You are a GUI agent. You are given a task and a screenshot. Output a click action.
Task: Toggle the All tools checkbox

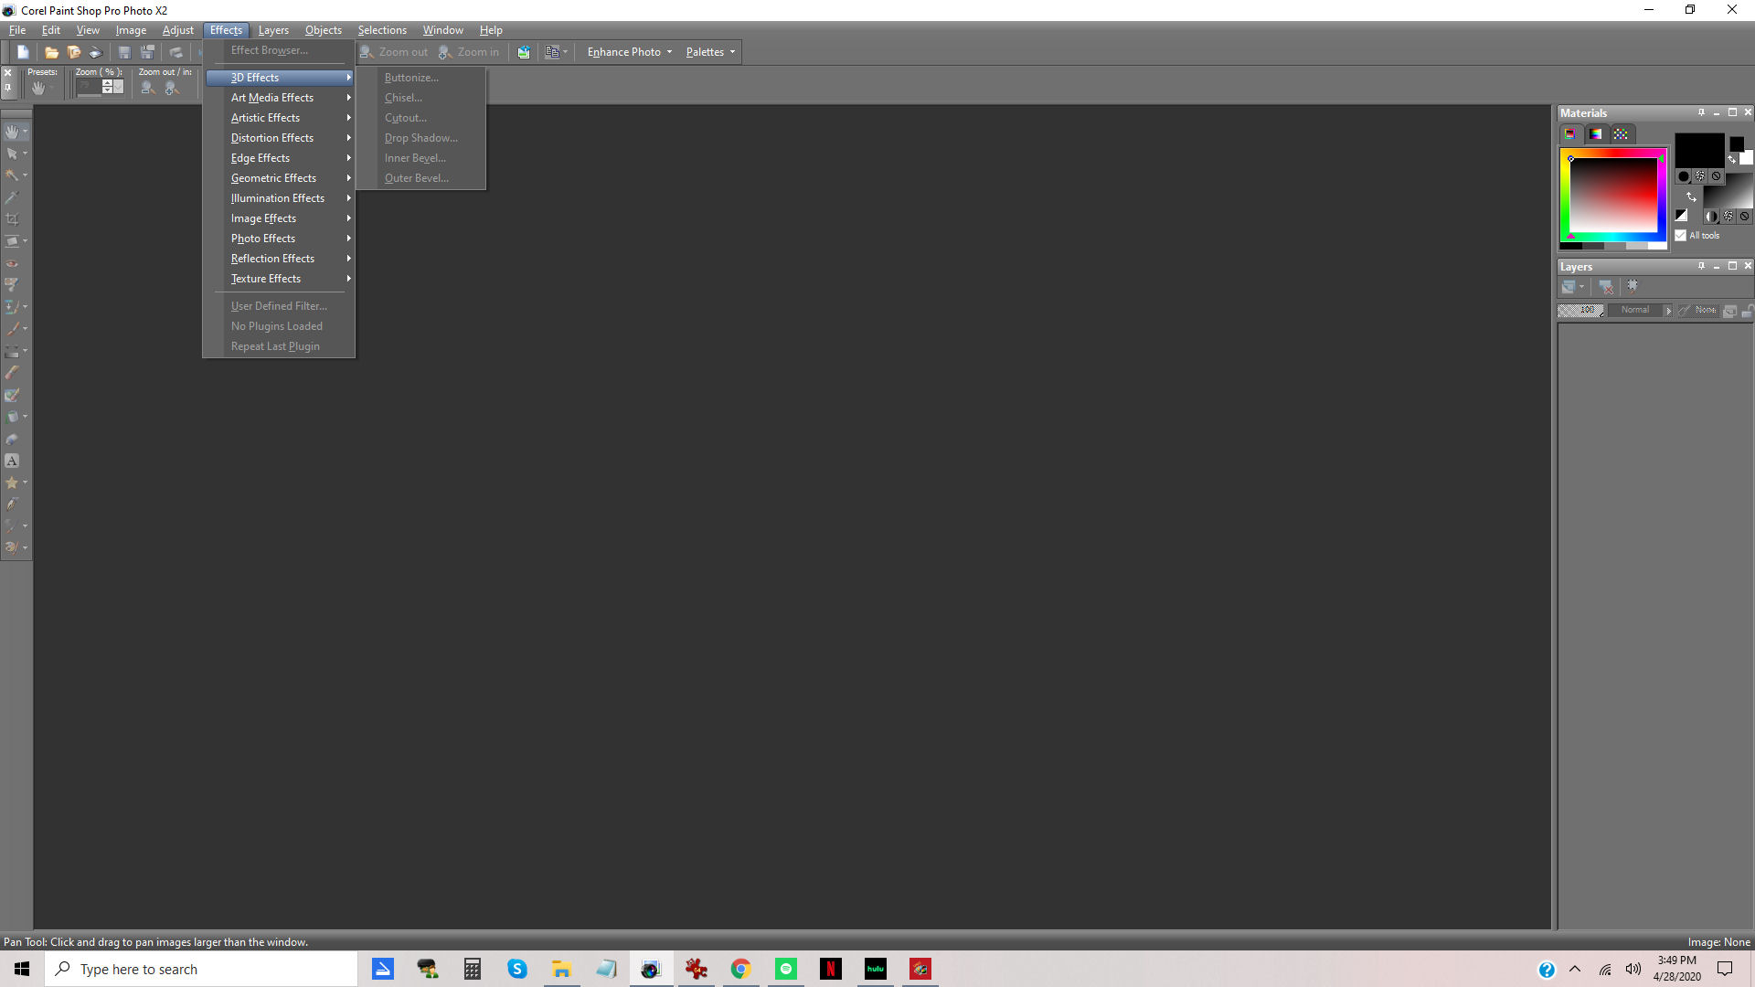click(x=1680, y=236)
